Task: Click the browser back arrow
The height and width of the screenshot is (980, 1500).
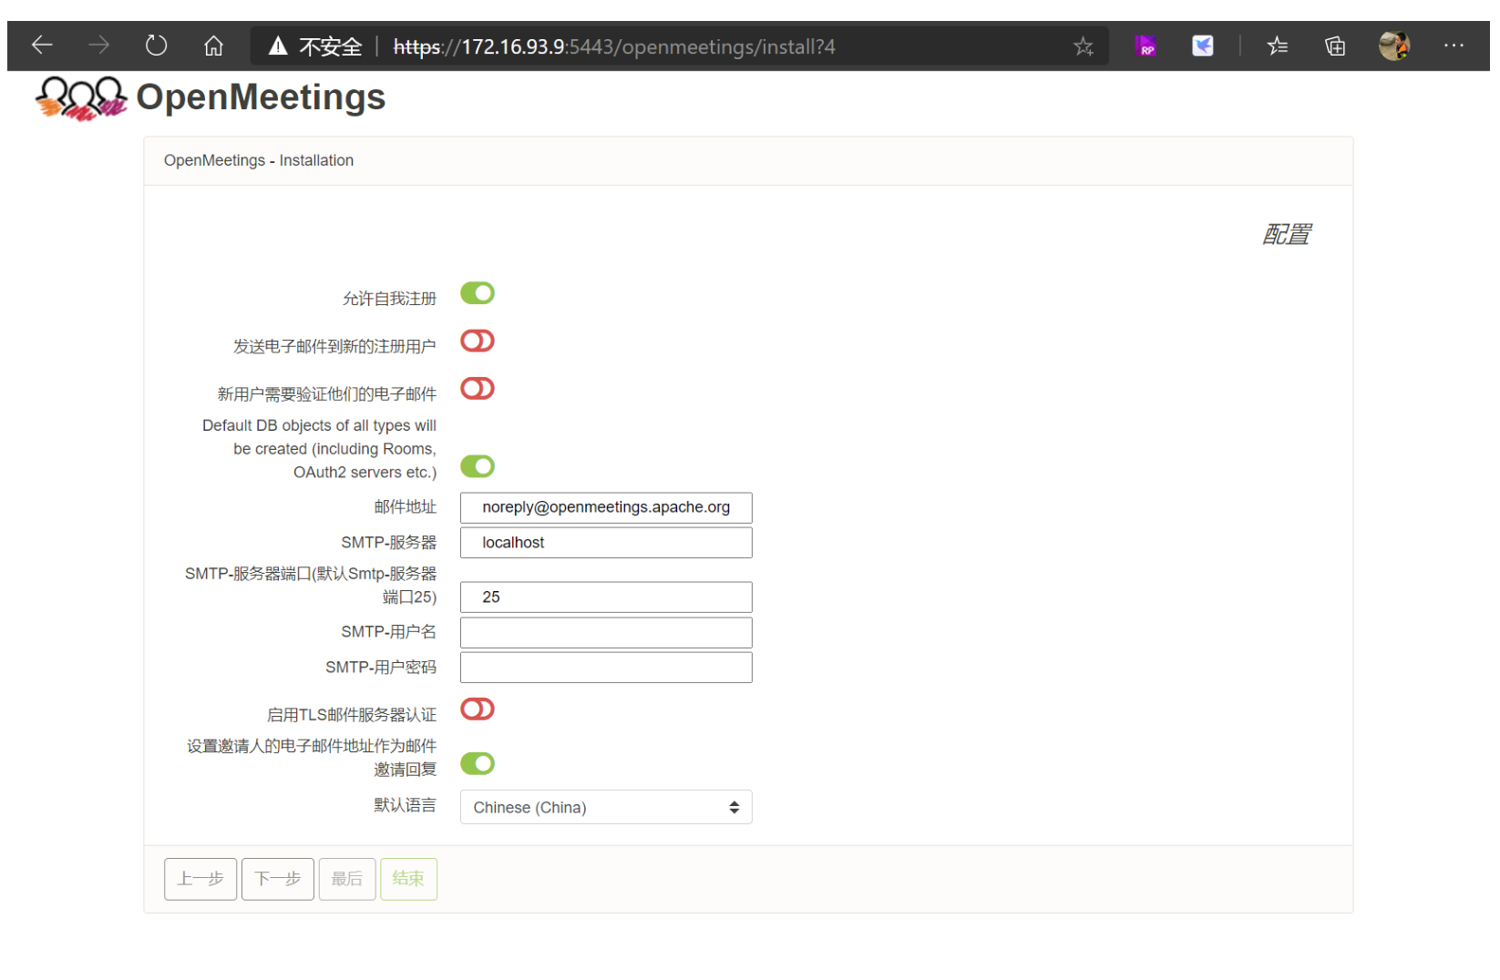Action: (x=42, y=46)
